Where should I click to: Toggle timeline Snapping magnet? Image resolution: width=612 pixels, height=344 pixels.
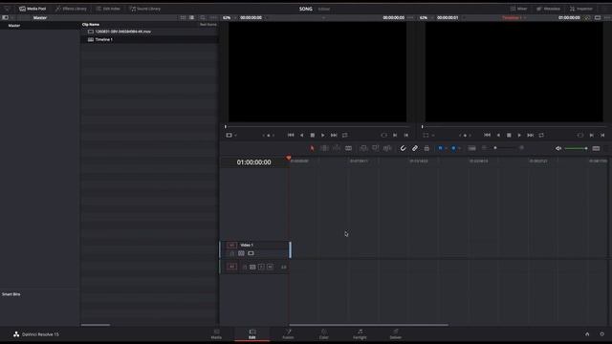tap(404, 148)
